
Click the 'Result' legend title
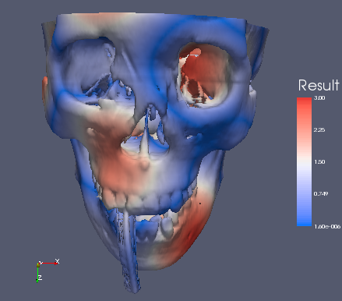click(x=319, y=85)
